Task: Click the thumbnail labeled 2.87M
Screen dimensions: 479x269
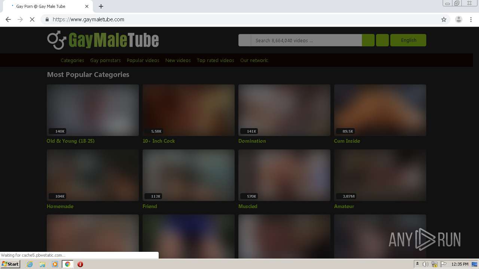Action: (x=380, y=175)
